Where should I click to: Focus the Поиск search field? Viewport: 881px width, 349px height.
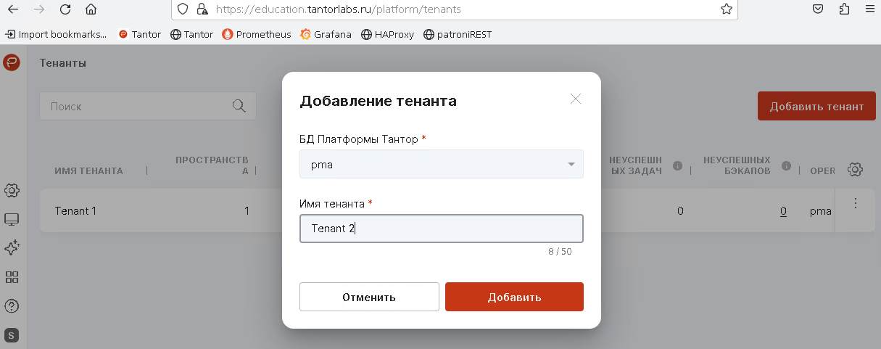point(138,106)
